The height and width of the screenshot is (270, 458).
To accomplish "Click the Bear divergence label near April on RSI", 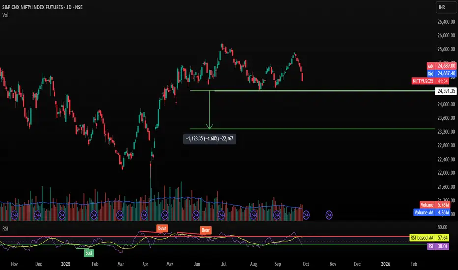I will pos(162,228).
